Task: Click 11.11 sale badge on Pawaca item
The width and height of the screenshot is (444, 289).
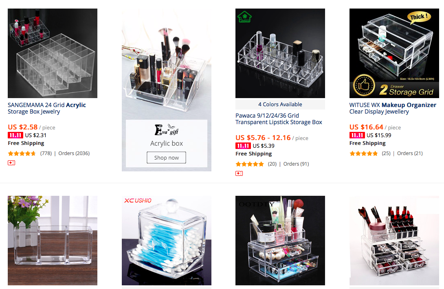Action: pyautogui.click(x=243, y=146)
